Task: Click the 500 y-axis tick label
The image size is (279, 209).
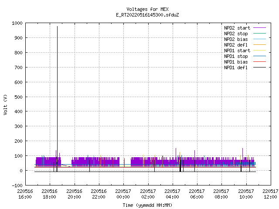Action: click(x=18, y=97)
